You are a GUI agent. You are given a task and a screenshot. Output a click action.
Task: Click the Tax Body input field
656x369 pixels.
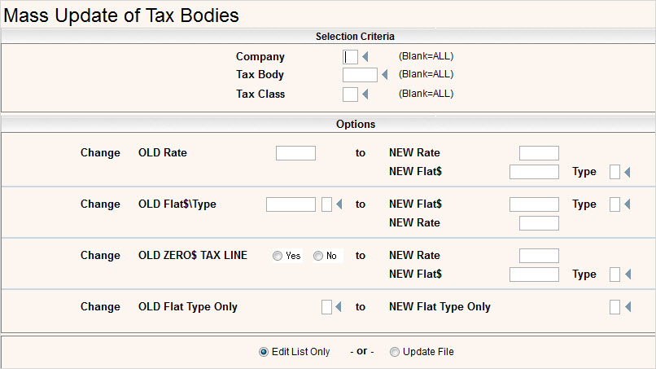tap(360, 75)
